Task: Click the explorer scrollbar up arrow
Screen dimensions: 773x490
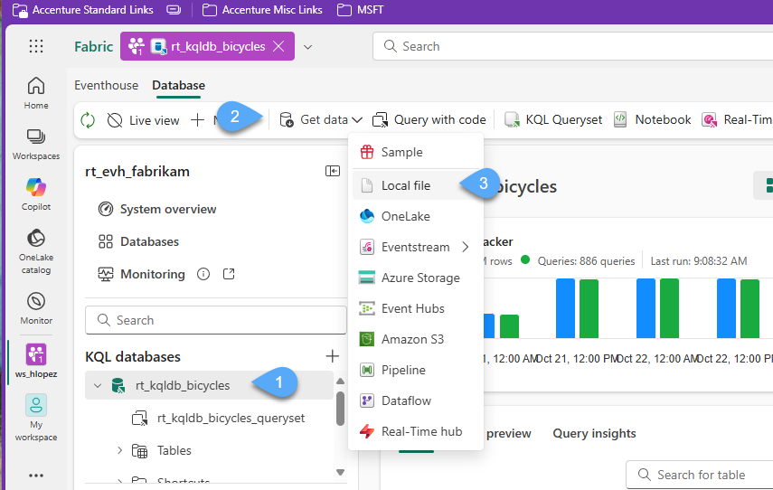Action: [340, 381]
